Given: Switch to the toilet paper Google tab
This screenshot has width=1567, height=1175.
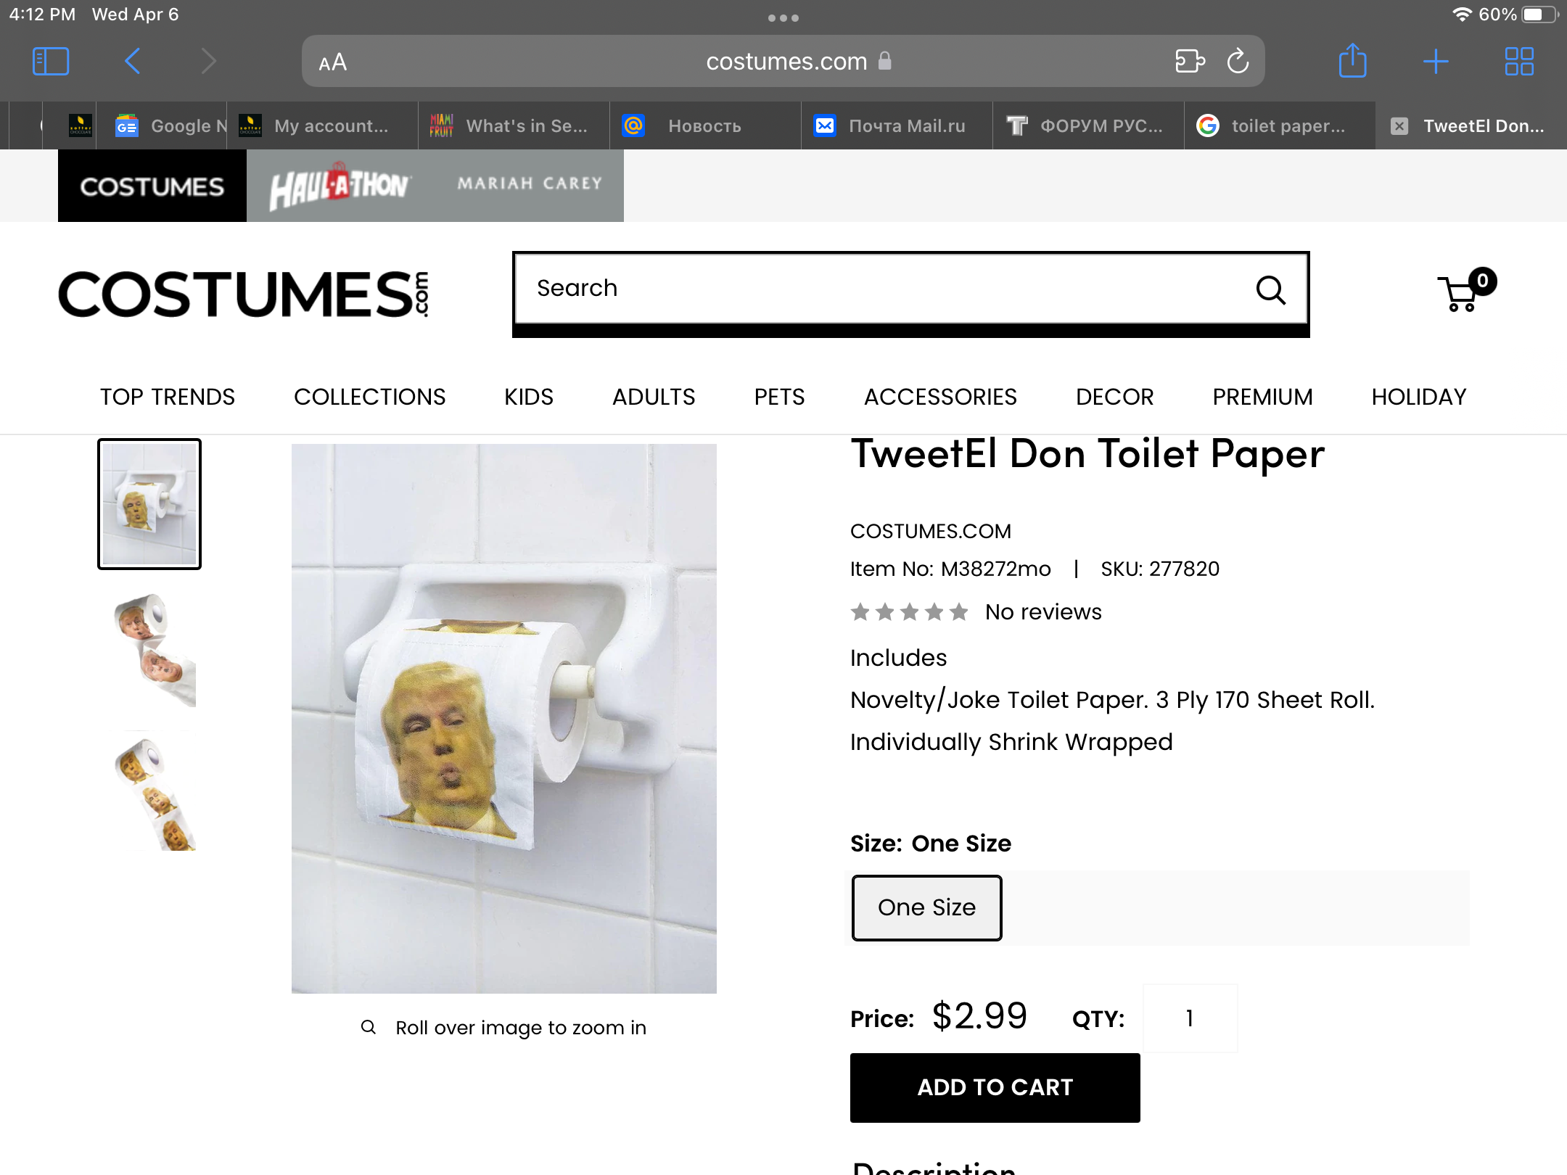Looking at the screenshot, I should pos(1279,125).
